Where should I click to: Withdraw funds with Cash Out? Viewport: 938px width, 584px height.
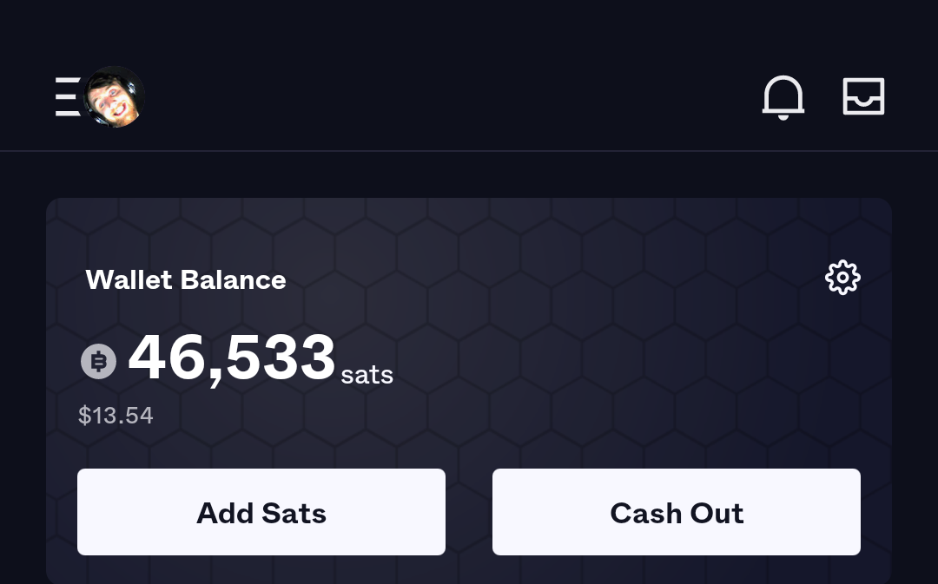[677, 512]
